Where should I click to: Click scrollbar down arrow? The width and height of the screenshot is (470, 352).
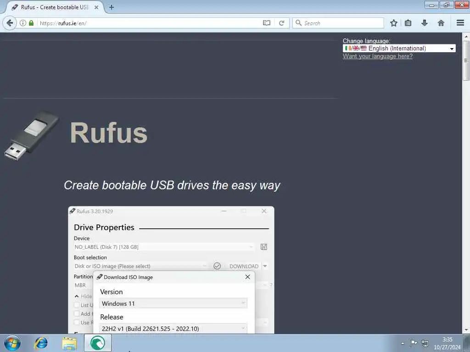(466, 330)
